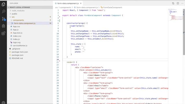Screen dimensions: 185x104
Task: Click the 'render() {' code line
Action: click(72, 62)
